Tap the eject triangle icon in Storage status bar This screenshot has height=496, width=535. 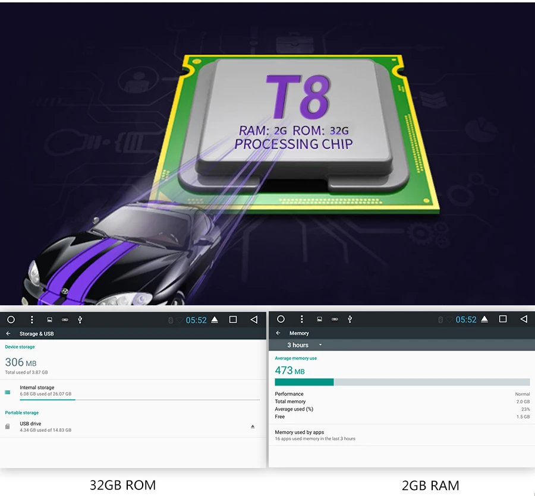coord(215,320)
